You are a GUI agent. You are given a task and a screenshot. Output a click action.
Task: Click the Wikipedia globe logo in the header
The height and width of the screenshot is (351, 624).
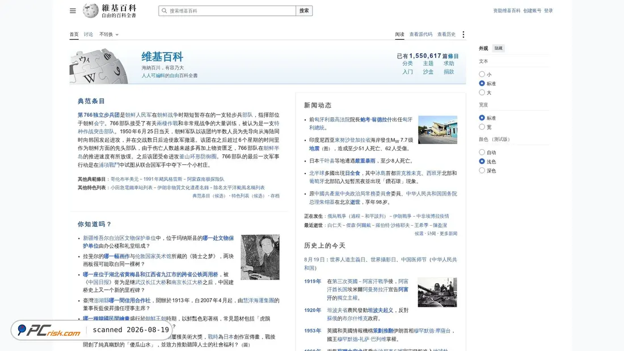[90, 10]
